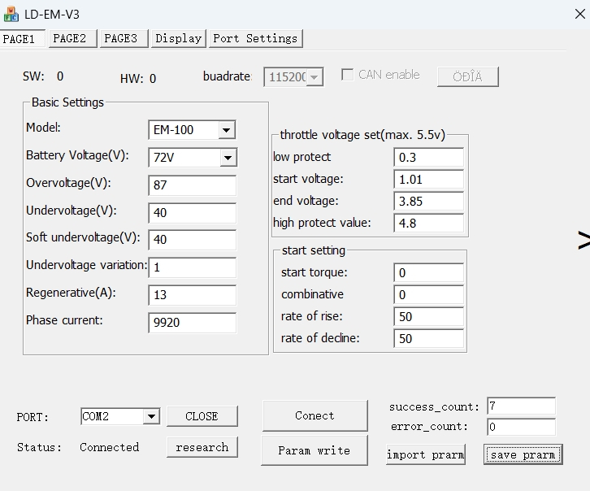The height and width of the screenshot is (491, 590).
Task: Click the 'SW:' version label
Action: [33, 76]
